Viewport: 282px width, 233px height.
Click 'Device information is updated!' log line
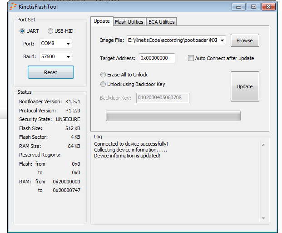(127, 156)
